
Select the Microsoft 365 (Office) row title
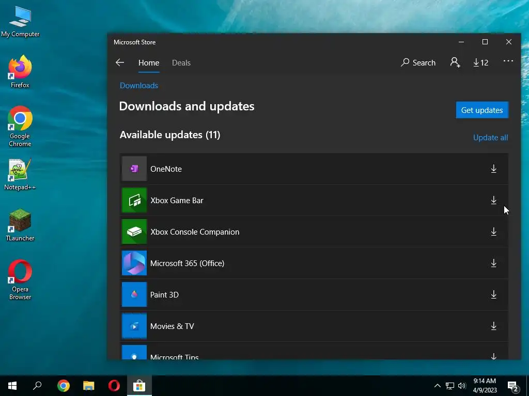click(187, 263)
